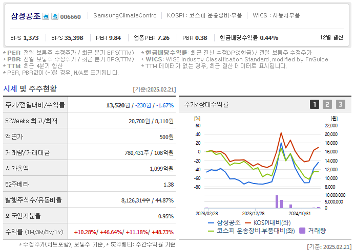
Task: Click stock price 13,520원
Action: coord(118,105)
